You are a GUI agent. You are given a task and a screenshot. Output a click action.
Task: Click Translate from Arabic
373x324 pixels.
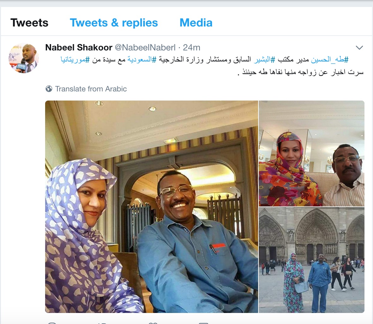pyautogui.click(x=91, y=89)
